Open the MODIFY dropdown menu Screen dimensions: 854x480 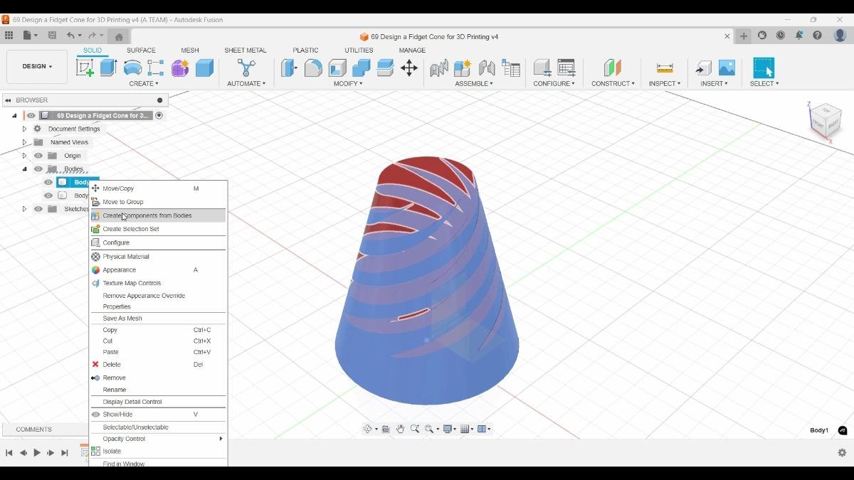coord(349,83)
